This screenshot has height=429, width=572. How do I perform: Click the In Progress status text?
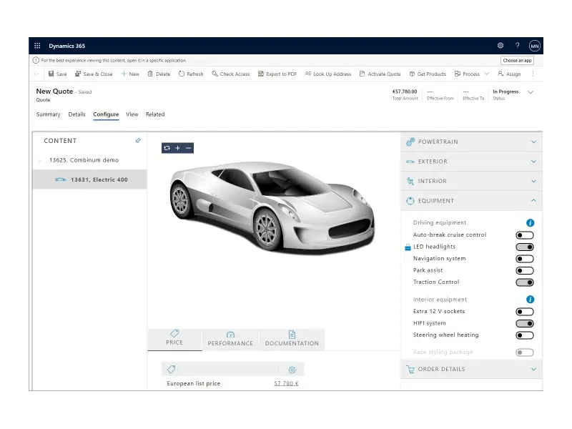[506, 92]
